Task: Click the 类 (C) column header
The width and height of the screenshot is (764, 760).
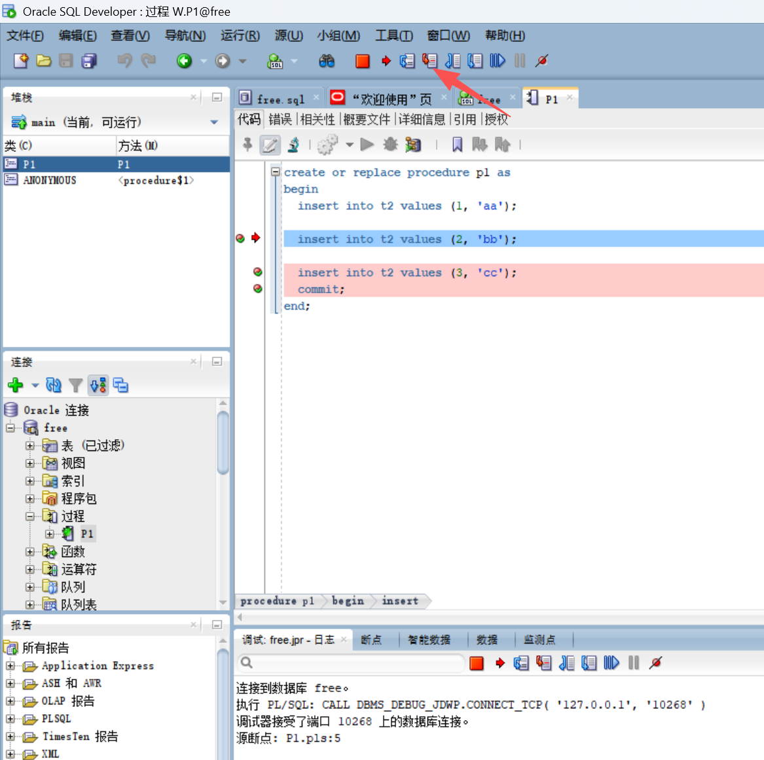Action: [x=58, y=145]
